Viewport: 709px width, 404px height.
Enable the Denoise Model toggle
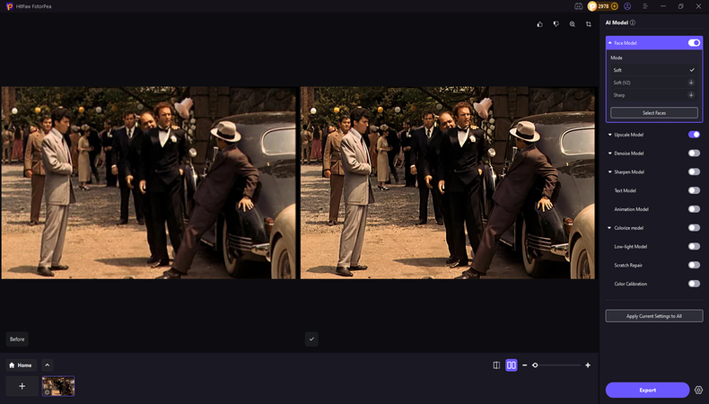pos(694,154)
